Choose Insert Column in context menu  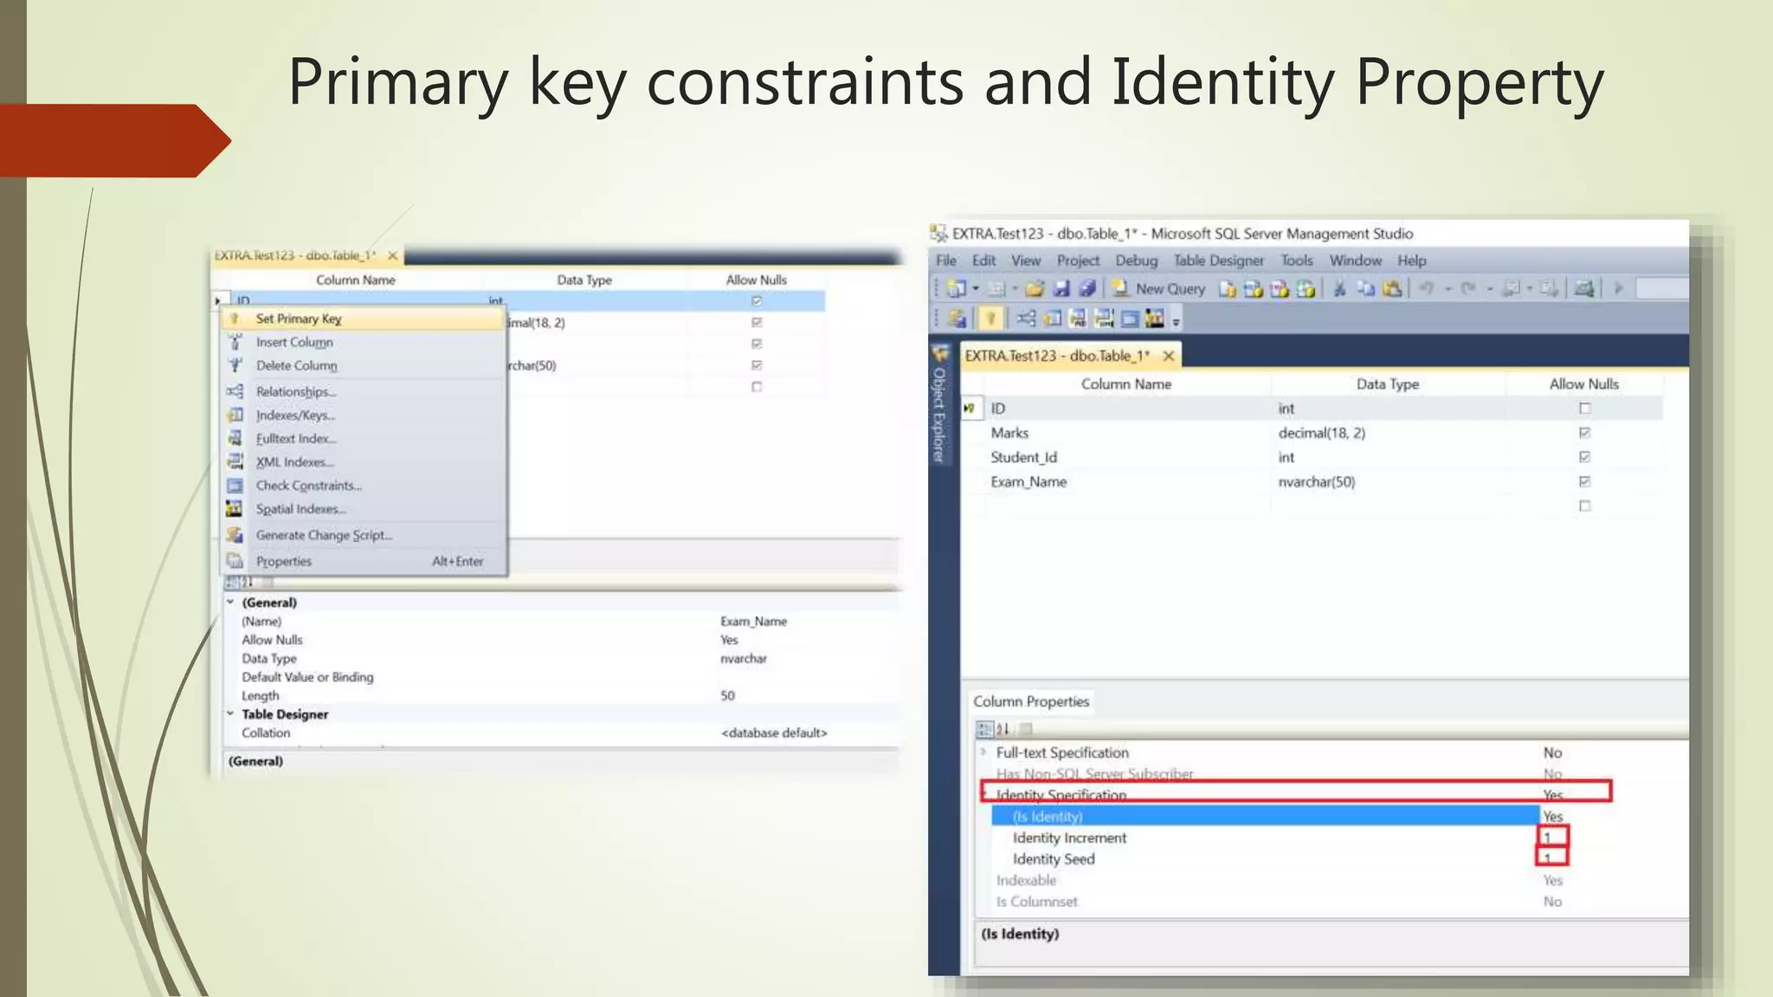(363, 342)
